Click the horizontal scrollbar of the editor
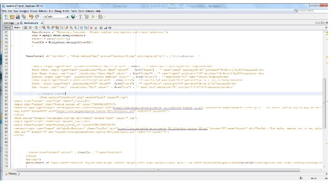 pyautogui.click(x=158, y=170)
